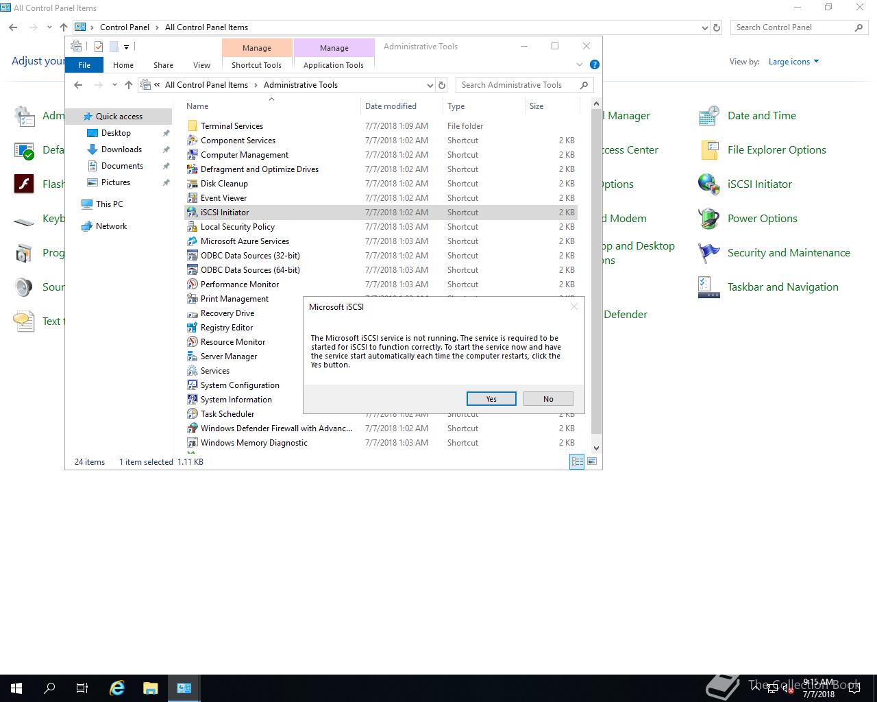Click Yes in Microsoft iSCSI dialog
This screenshot has height=702, width=877.
tap(491, 399)
